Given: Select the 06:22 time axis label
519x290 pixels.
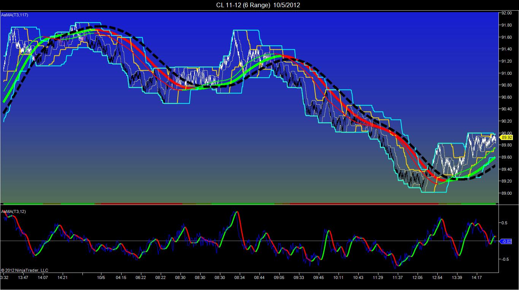Looking at the screenshot, I should pyautogui.click(x=141, y=277).
